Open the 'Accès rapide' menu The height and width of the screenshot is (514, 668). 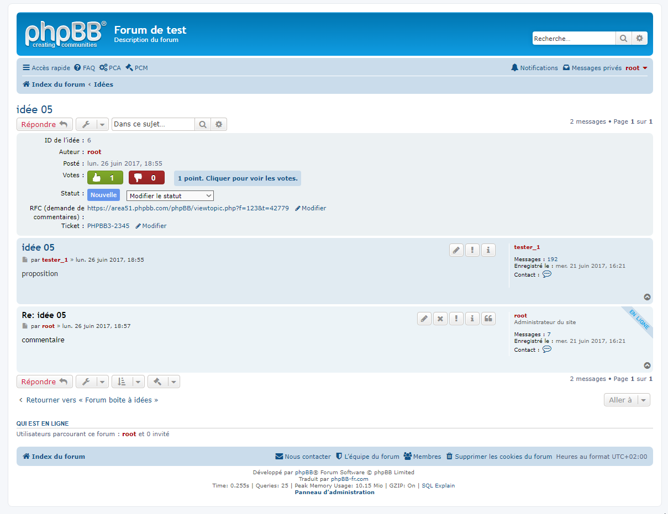(x=46, y=68)
